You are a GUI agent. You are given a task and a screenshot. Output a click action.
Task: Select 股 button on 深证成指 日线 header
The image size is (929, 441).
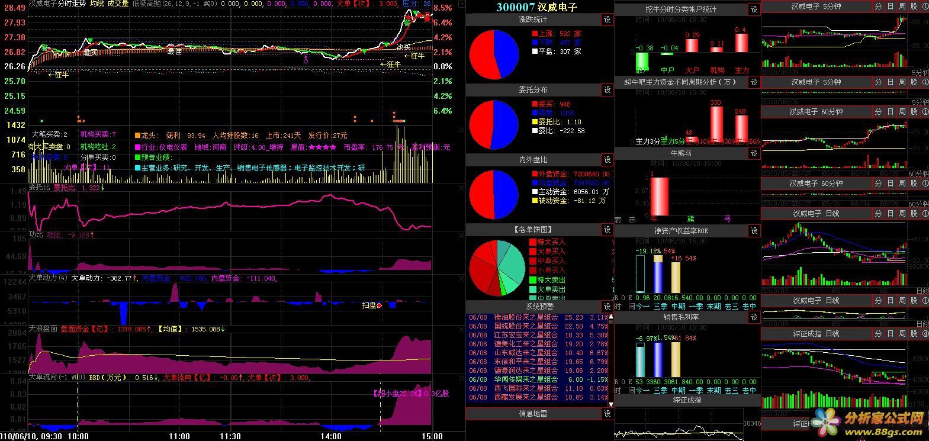tap(914, 334)
